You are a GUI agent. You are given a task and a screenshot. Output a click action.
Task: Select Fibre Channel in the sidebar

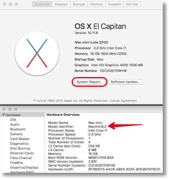pyautogui.click(x=21, y=158)
